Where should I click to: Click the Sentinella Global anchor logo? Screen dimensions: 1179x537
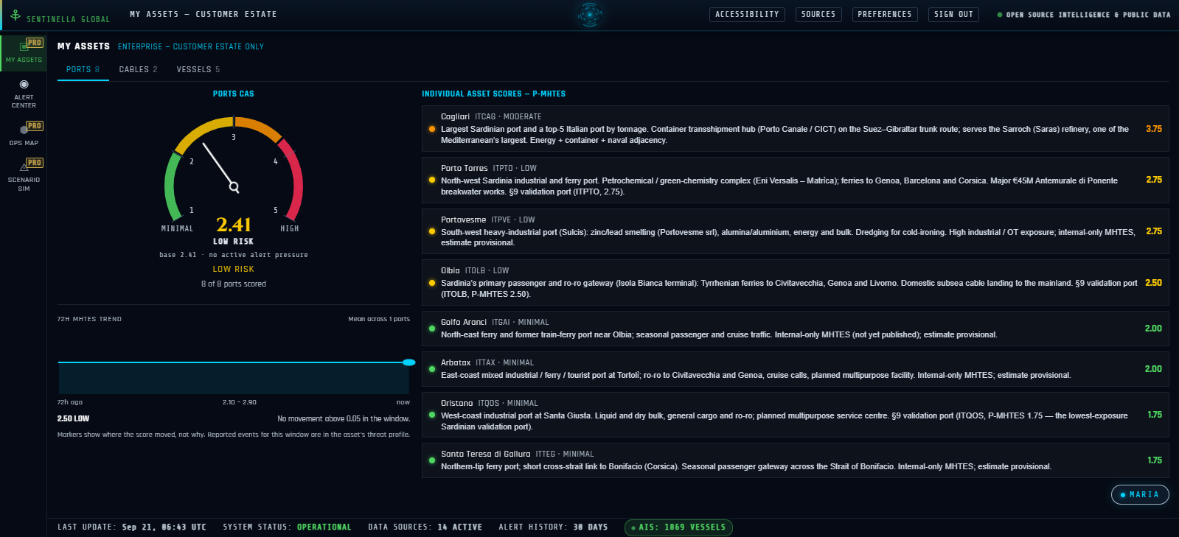(15, 14)
